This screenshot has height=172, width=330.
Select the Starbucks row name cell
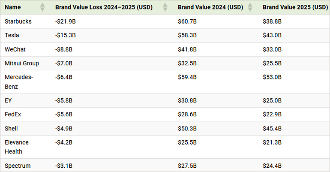pyautogui.click(x=18, y=21)
